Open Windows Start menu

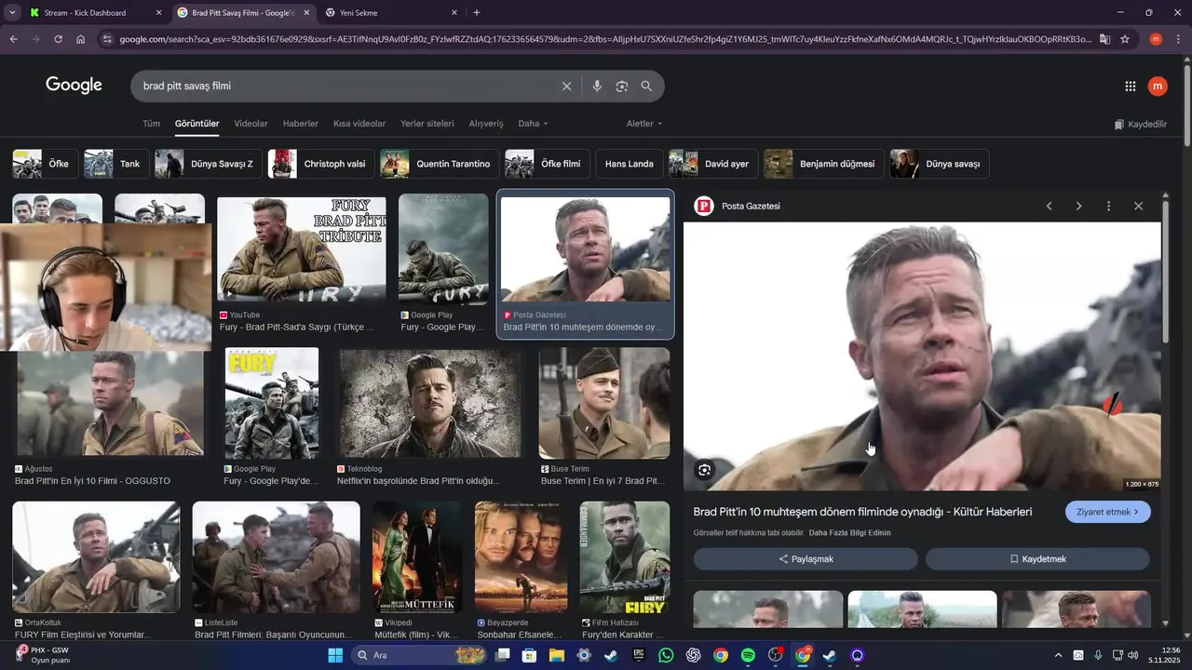tap(335, 655)
